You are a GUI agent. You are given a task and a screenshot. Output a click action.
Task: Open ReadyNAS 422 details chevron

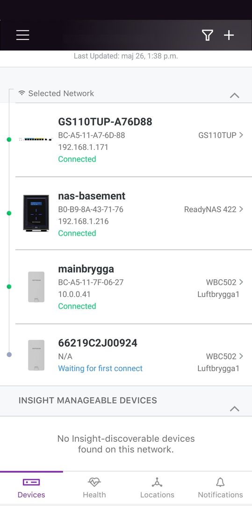tap(241, 209)
